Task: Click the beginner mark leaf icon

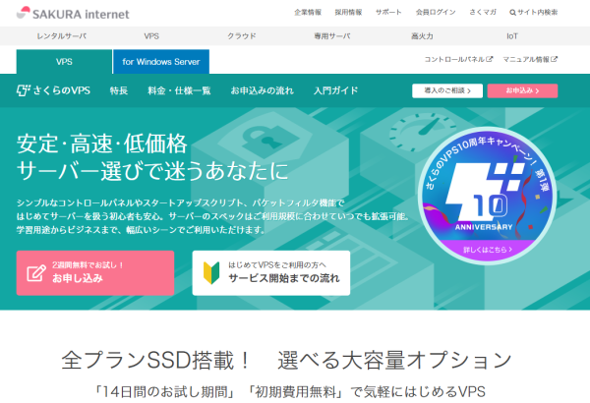Action: click(211, 273)
